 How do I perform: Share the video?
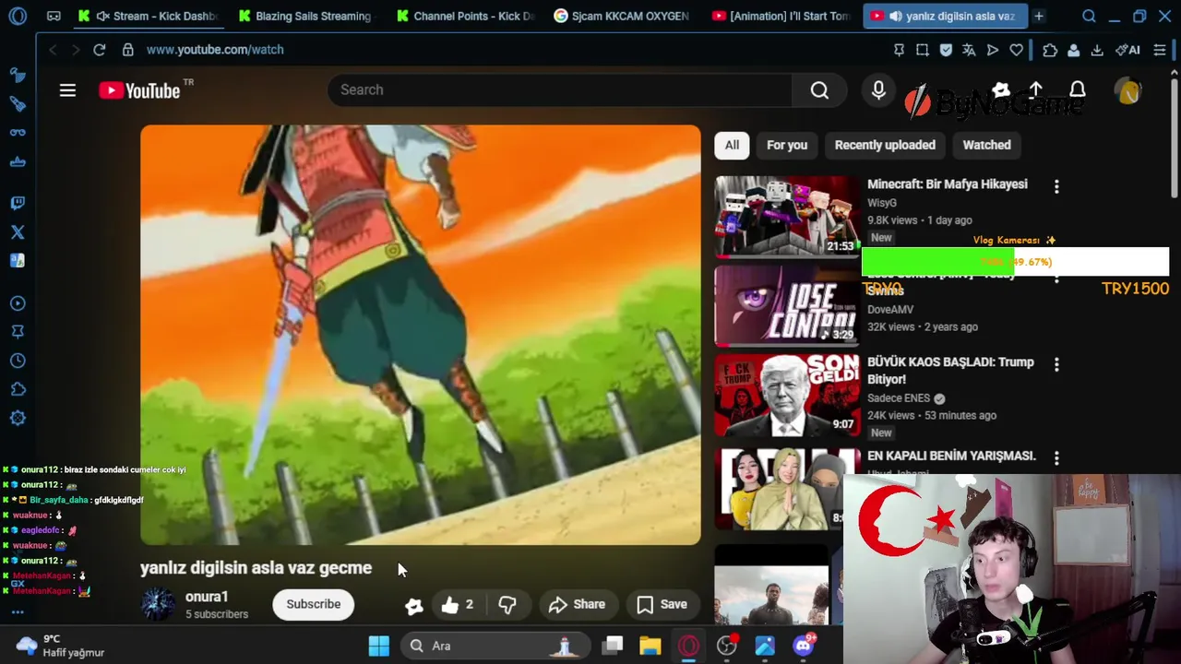point(577,605)
